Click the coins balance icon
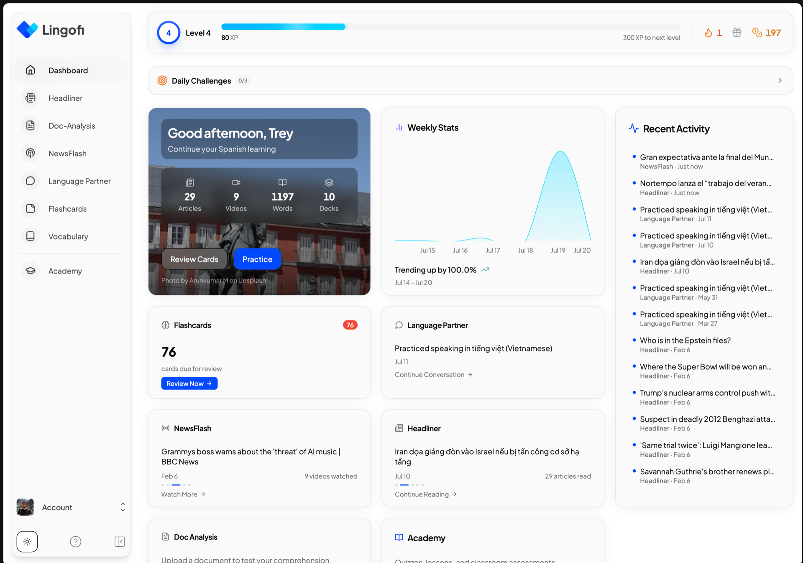This screenshot has width=803, height=563. click(757, 32)
